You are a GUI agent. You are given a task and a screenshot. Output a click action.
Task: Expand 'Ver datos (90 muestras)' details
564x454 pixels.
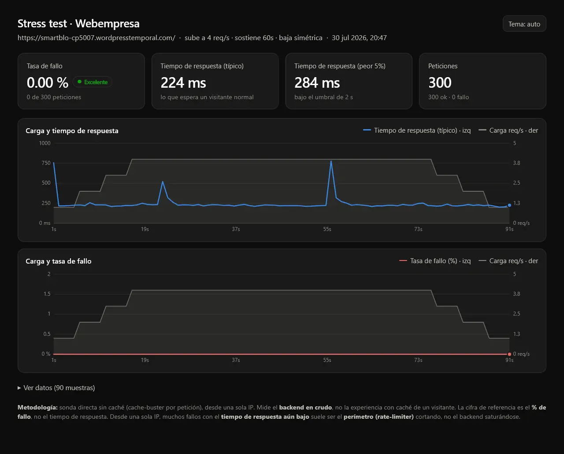pos(56,388)
